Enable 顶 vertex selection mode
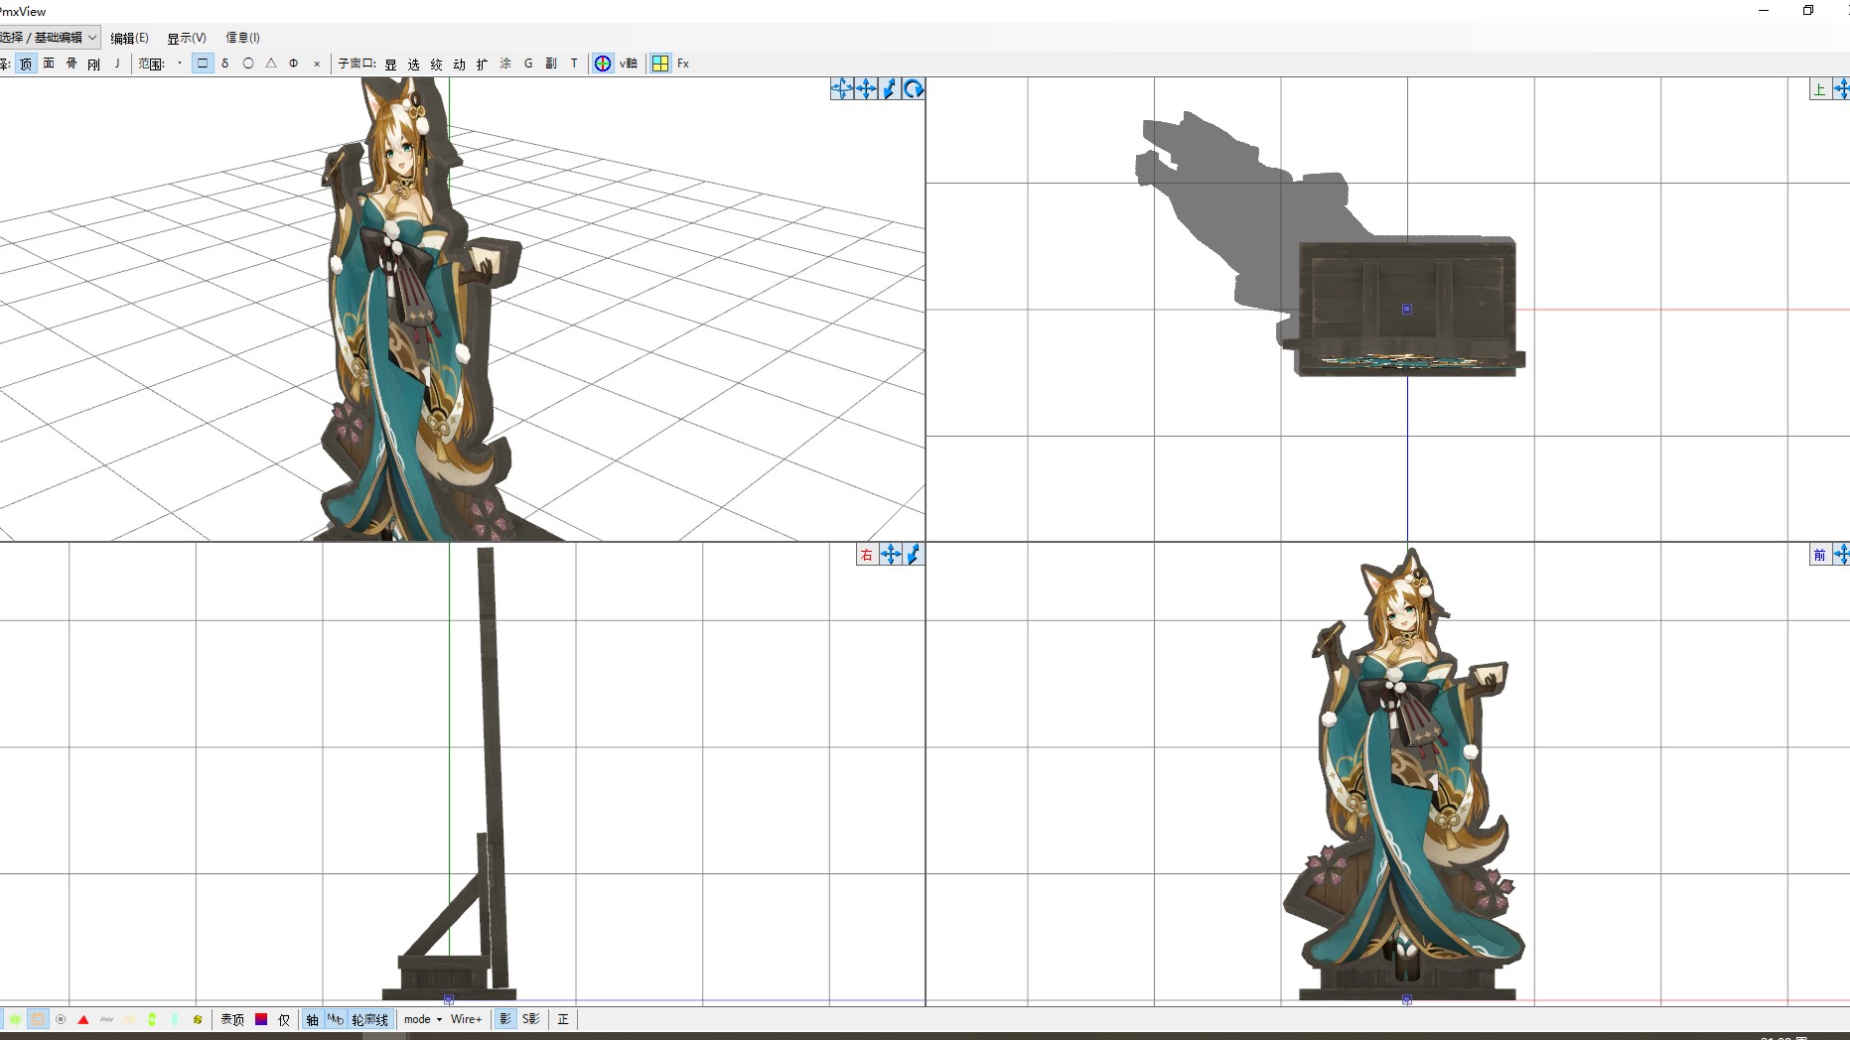 26,64
